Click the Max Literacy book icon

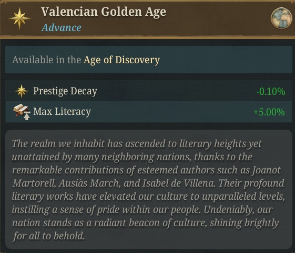[22, 112]
